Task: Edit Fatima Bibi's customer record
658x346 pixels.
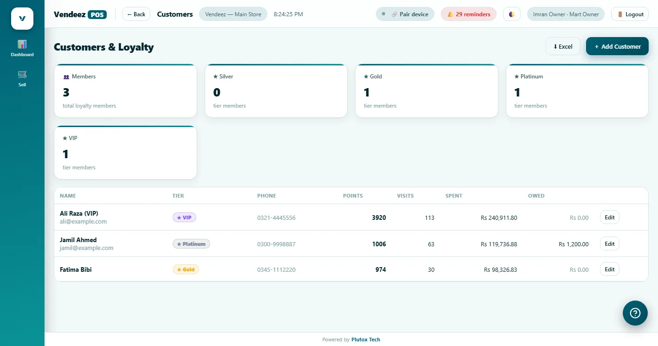Action: coord(609,269)
